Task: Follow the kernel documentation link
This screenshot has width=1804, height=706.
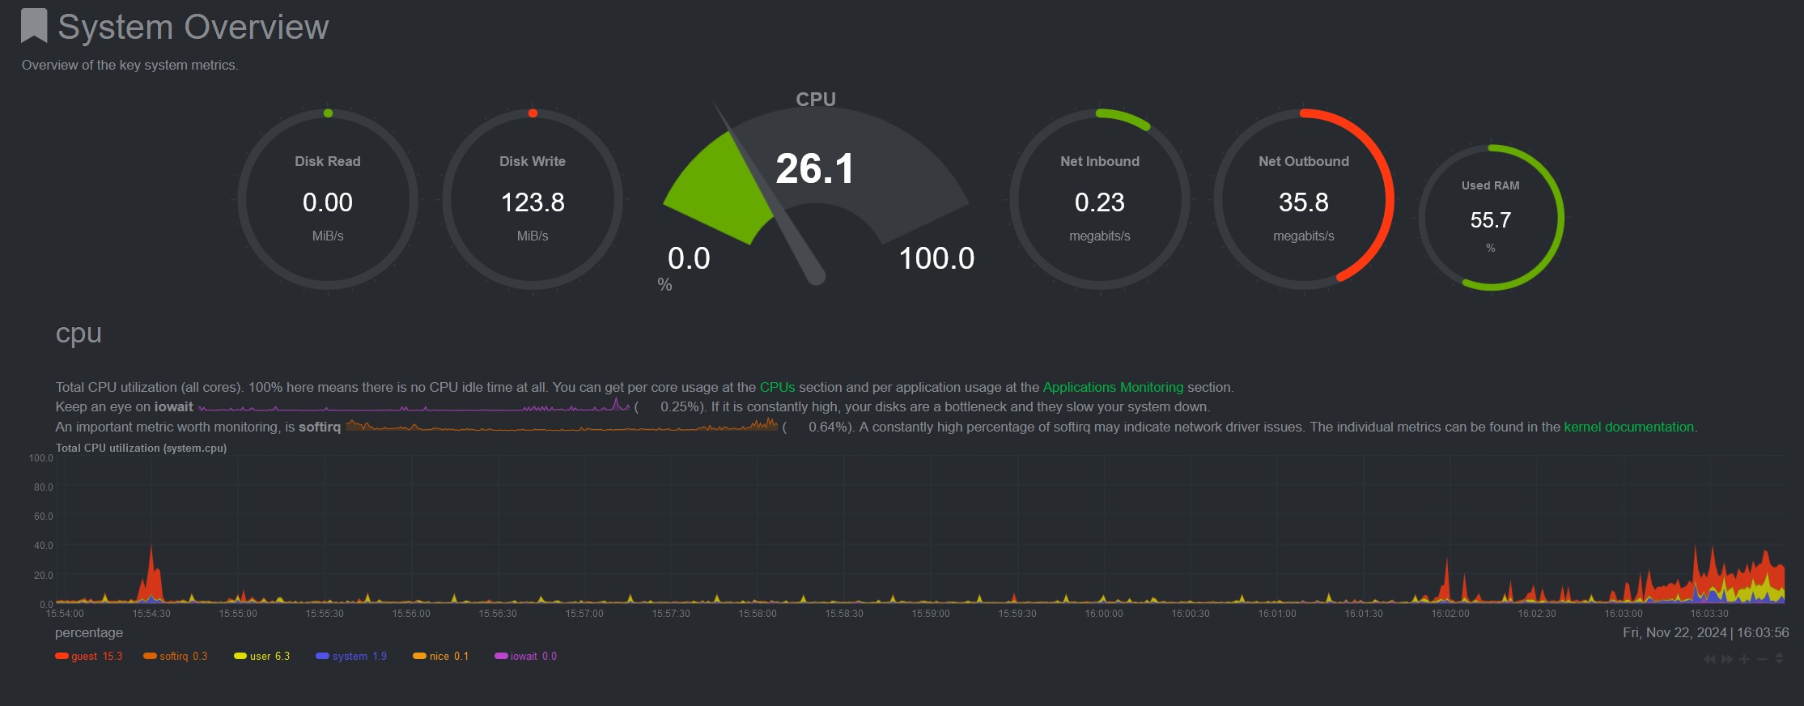Action: point(1628,427)
